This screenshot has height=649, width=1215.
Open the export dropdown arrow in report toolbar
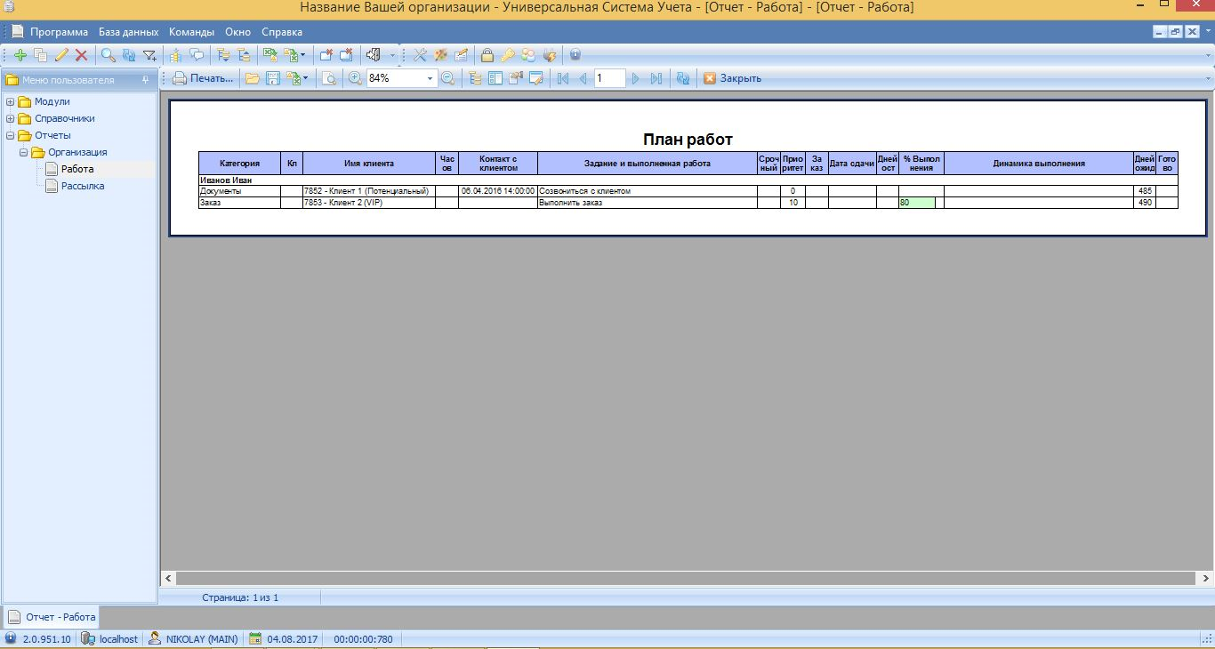(305, 78)
